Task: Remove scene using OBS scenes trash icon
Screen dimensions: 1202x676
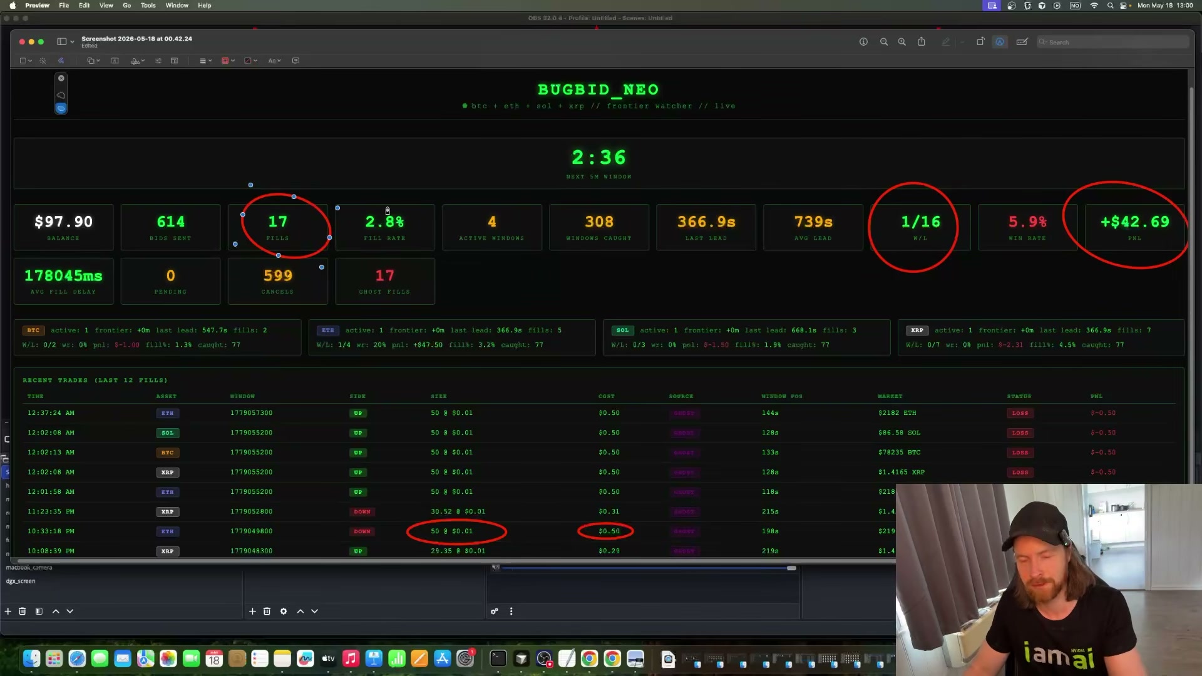Action: click(23, 611)
